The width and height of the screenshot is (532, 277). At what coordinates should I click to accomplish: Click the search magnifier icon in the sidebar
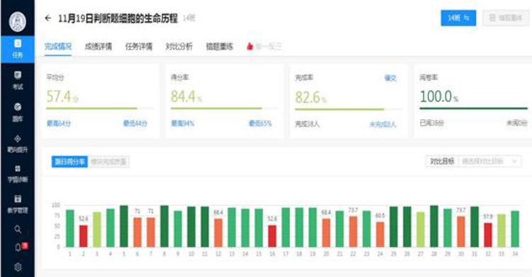click(x=18, y=230)
